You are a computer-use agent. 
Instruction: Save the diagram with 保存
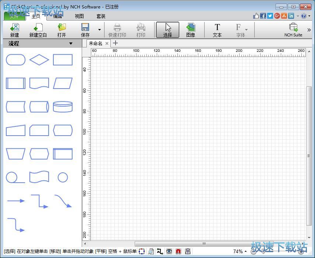[x=85, y=30]
